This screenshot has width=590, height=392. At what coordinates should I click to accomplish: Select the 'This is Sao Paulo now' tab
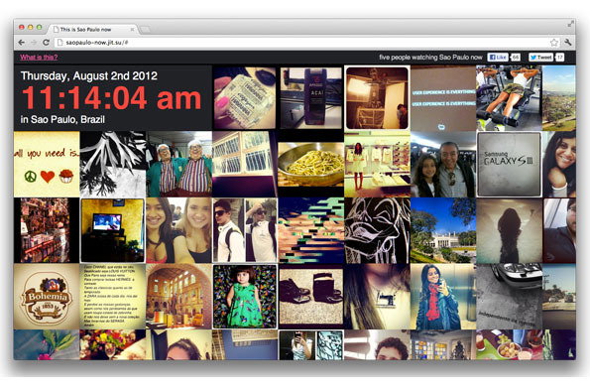(x=93, y=29)
